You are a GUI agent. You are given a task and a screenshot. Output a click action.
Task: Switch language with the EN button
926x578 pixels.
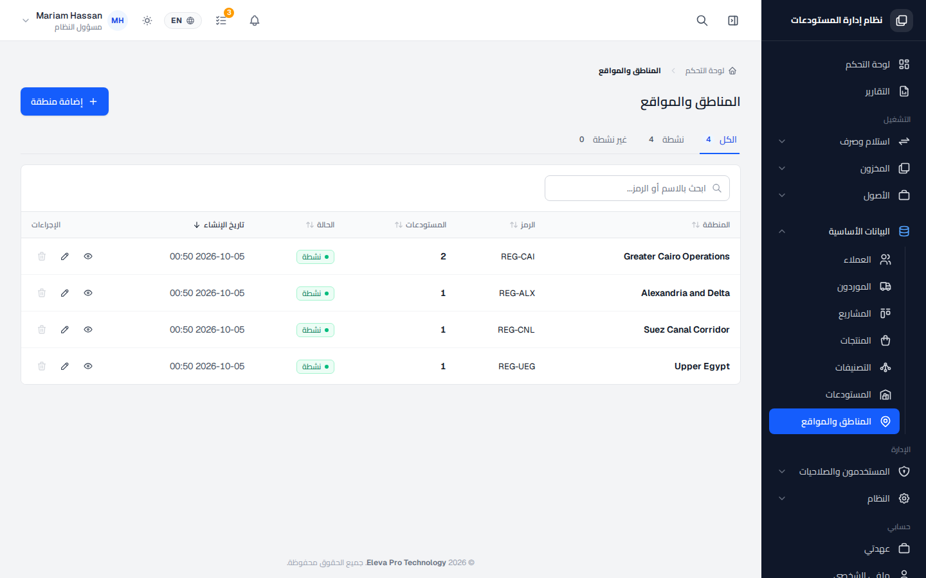[x=183, y=21]
